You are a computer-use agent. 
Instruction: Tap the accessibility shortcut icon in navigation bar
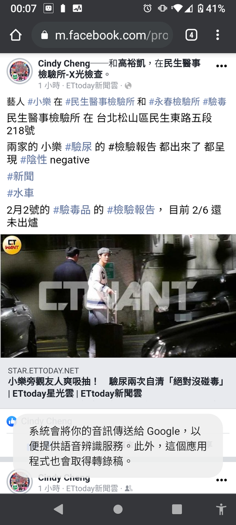[x=221, y=509]
